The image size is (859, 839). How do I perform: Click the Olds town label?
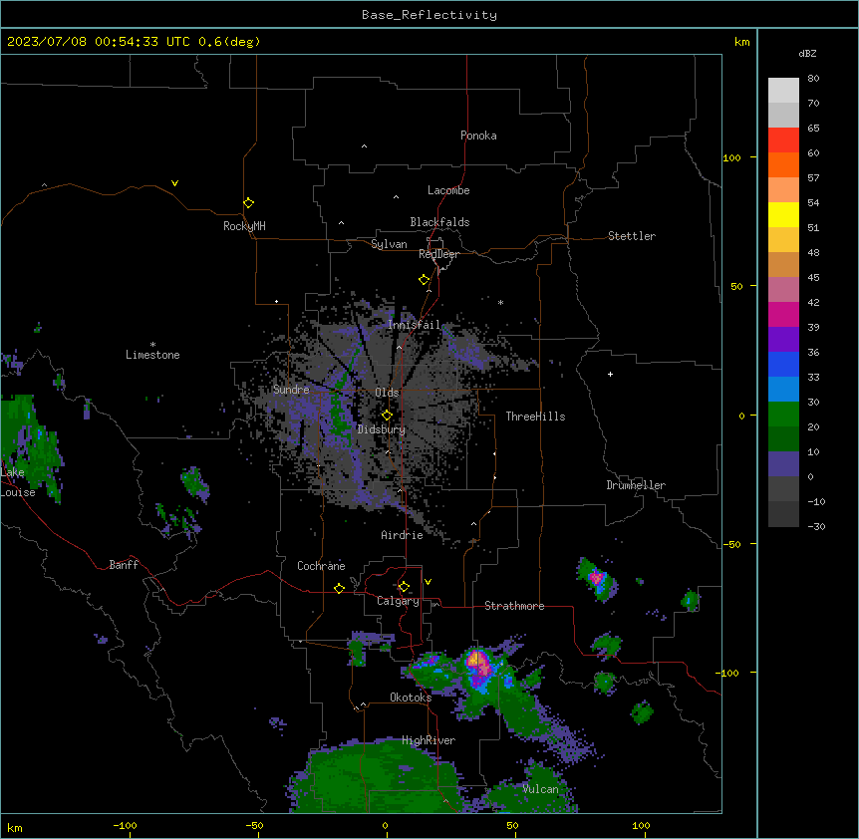click(387, 393)
